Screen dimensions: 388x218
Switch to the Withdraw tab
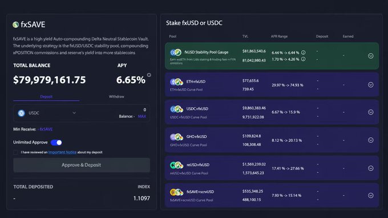coord(116,97)
